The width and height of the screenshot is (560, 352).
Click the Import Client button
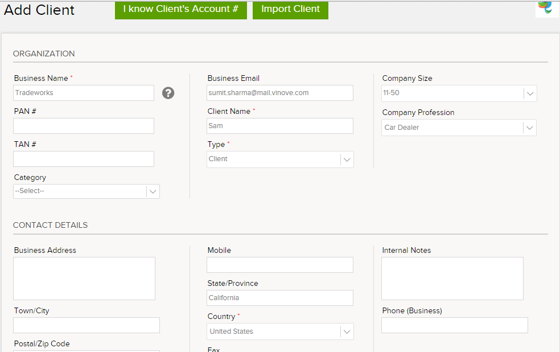click(x=290, y=9)
